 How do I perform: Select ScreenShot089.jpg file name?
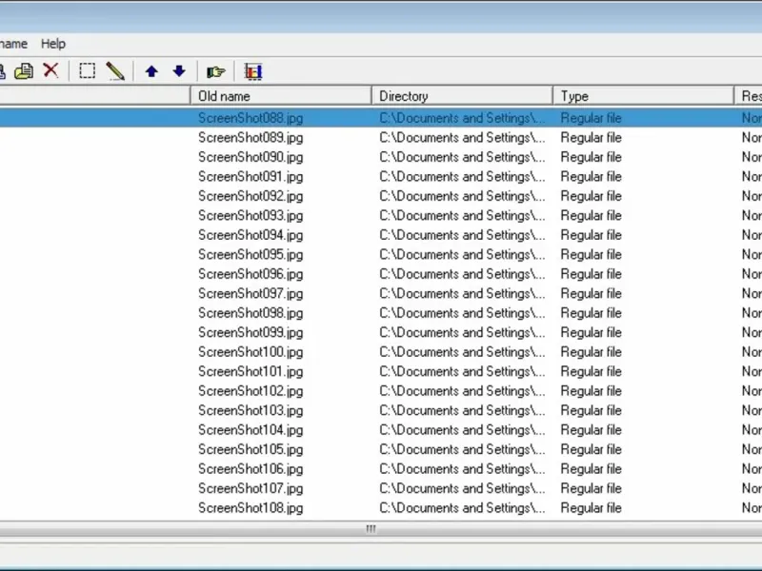click(x=251, y=137)
